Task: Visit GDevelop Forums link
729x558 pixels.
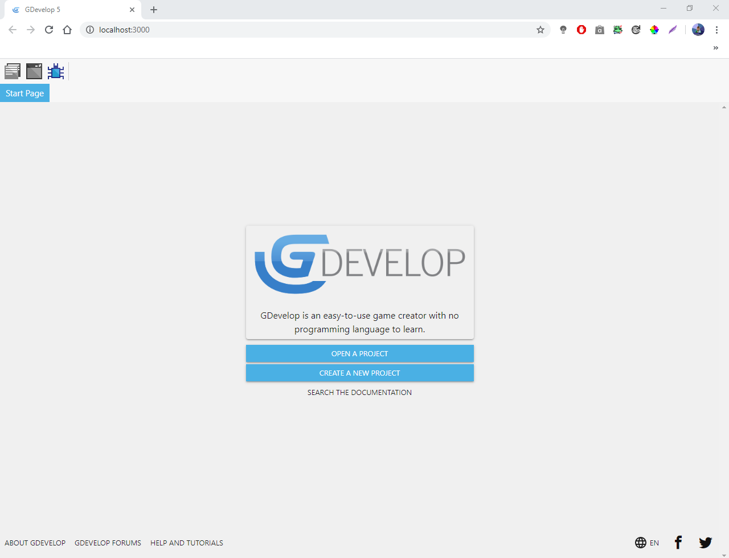Action: click(x=108, y=543)
